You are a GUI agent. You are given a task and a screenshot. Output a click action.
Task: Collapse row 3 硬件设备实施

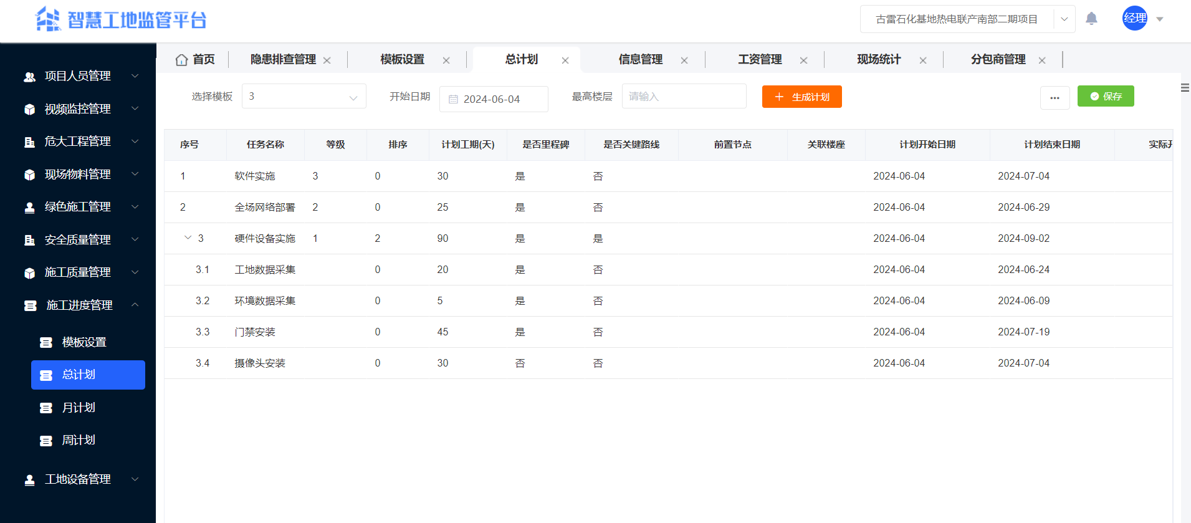(x=188, y=238)
